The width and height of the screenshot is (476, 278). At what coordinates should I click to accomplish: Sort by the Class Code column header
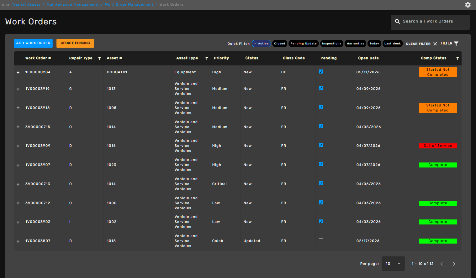pos(294,58)
